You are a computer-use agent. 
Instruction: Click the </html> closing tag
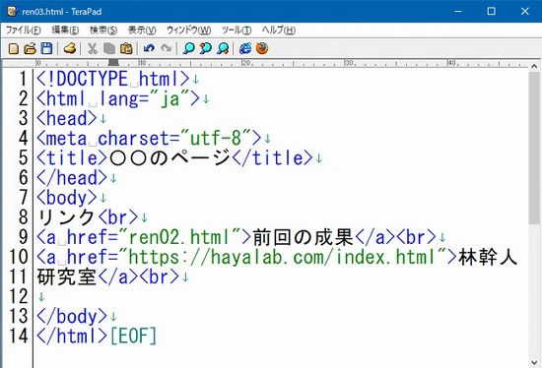(72, 336)
